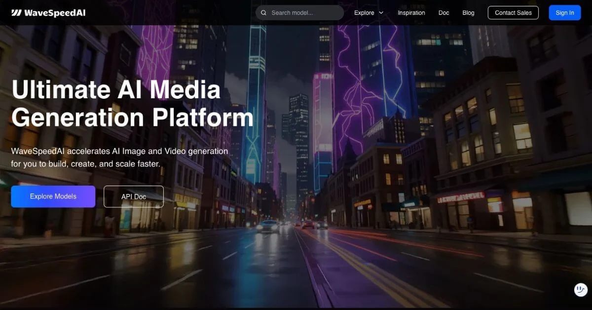The width and height of the screenshot is (592, 310).
Task: Click the Explore Models gradient button
Action: coord(53,196)
